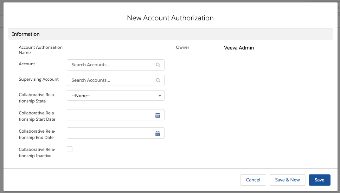Screen dimensions: 340x193
Task: Click the Collaborative Relationship Start Date field
Action: tap(110, 115)
